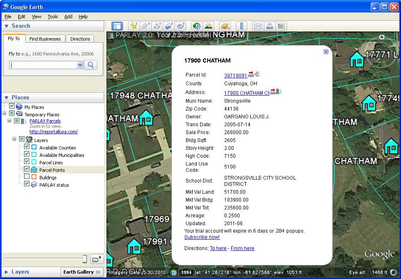This screenshot has width=401, height=279.
Task: Collapse the Layers folder tree node
Action: click(x=14, y=139)
